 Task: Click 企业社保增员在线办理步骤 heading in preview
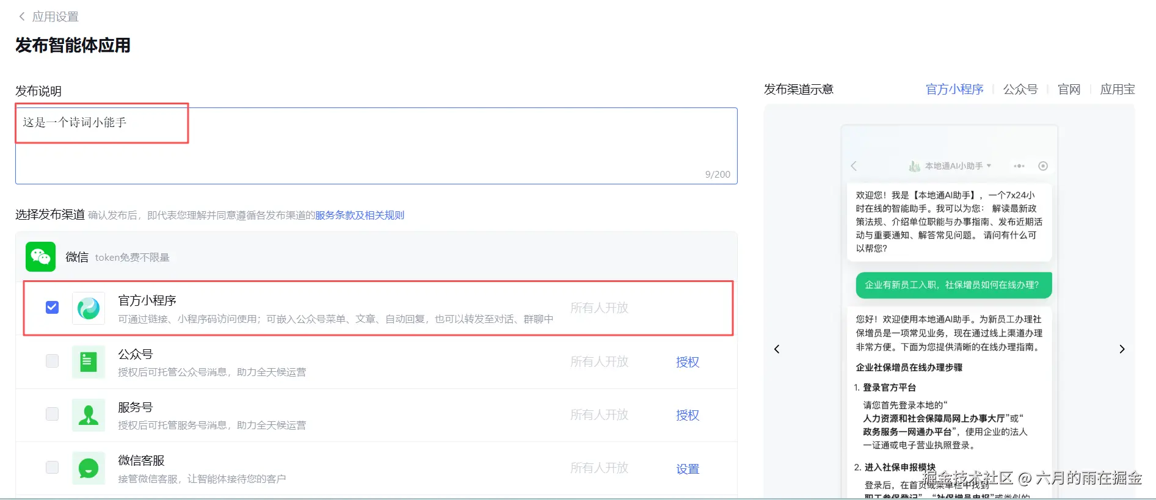tap(909, 368)
